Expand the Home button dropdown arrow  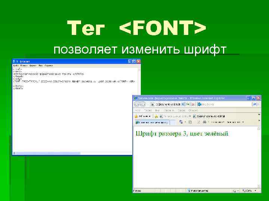click(x=185, y=122)
